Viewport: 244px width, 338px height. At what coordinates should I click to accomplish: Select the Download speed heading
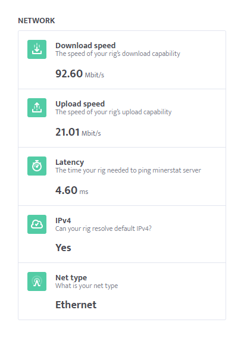click(x=86, y=45)
